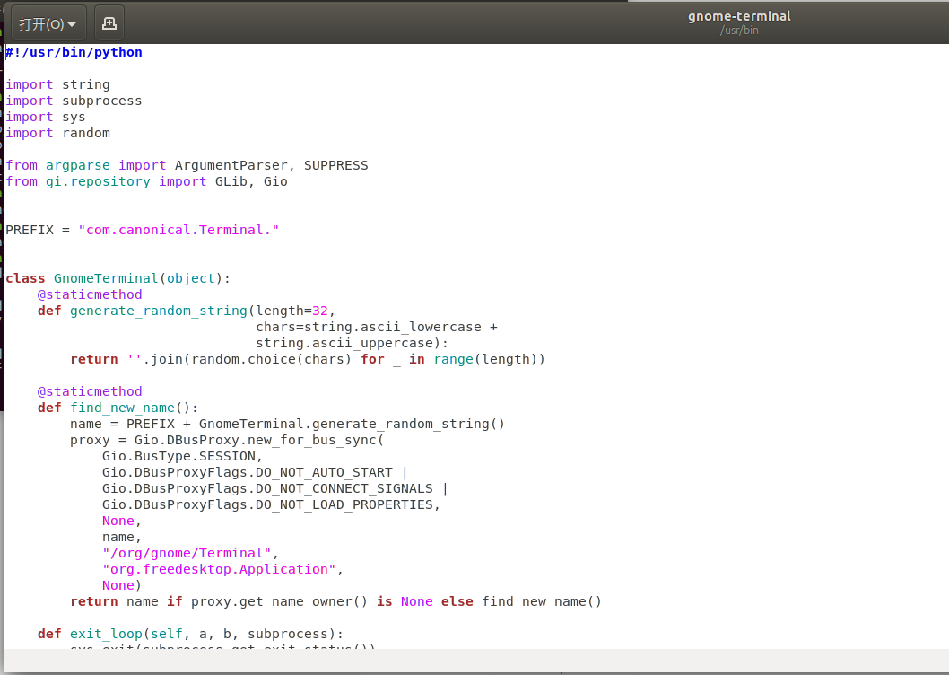Click generate_random_string in the def line
This screenshot has width=949, height=675.
pos(159,311)
